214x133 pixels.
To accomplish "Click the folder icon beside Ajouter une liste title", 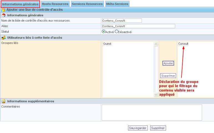I will coord(3,10).
